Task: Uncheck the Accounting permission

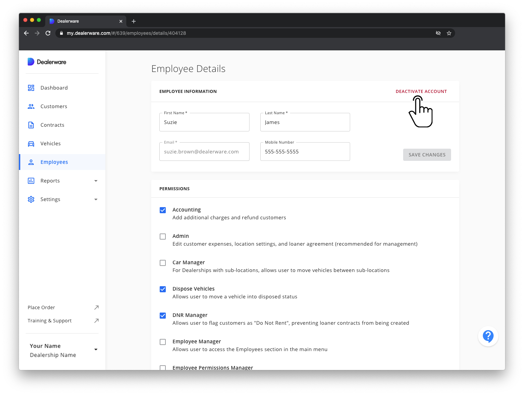Action: click(163, 210)
